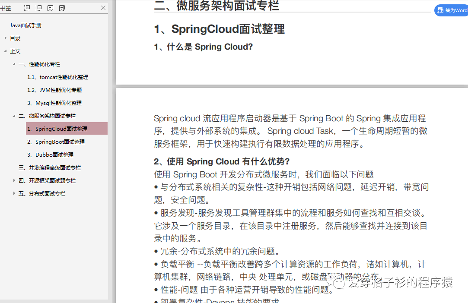Click heading 二、微服务架构面试专栏 at page top

[x=216, y=6]
